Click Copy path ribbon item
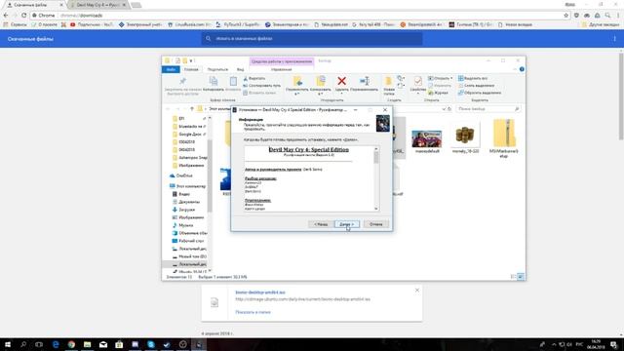Viewport: 624px width, 351px height. click(261, 86)
